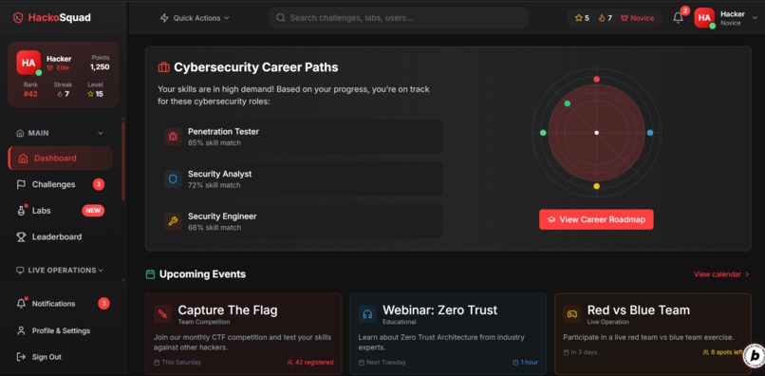Click the yellow dot at bottom of radar chart
765x376 pixels.
point(596,186)
